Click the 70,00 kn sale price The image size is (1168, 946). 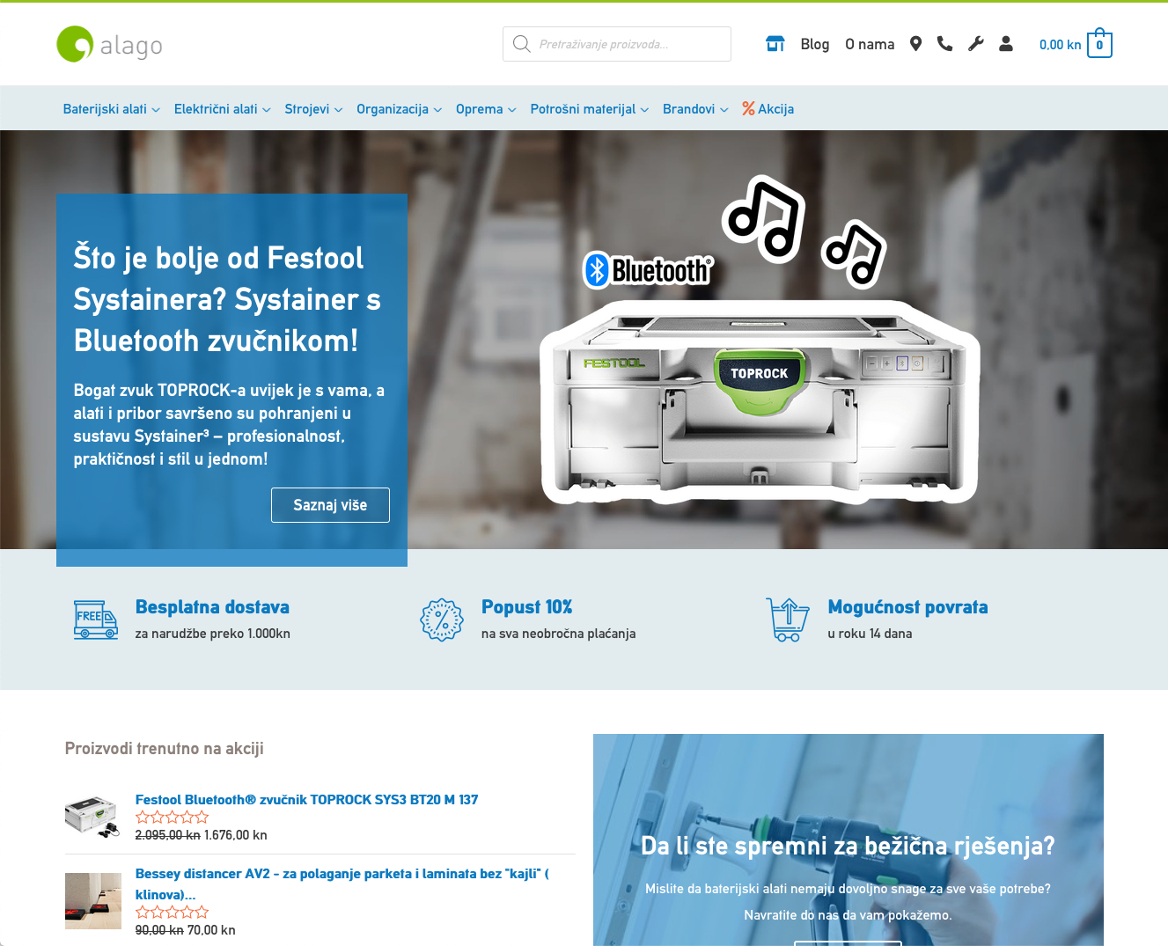[211, 930]
